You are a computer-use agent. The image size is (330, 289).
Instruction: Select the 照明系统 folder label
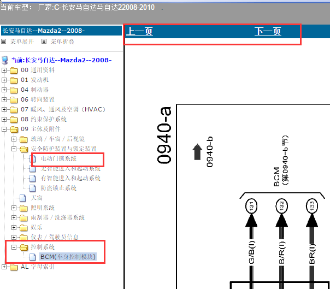pos(43,208)
